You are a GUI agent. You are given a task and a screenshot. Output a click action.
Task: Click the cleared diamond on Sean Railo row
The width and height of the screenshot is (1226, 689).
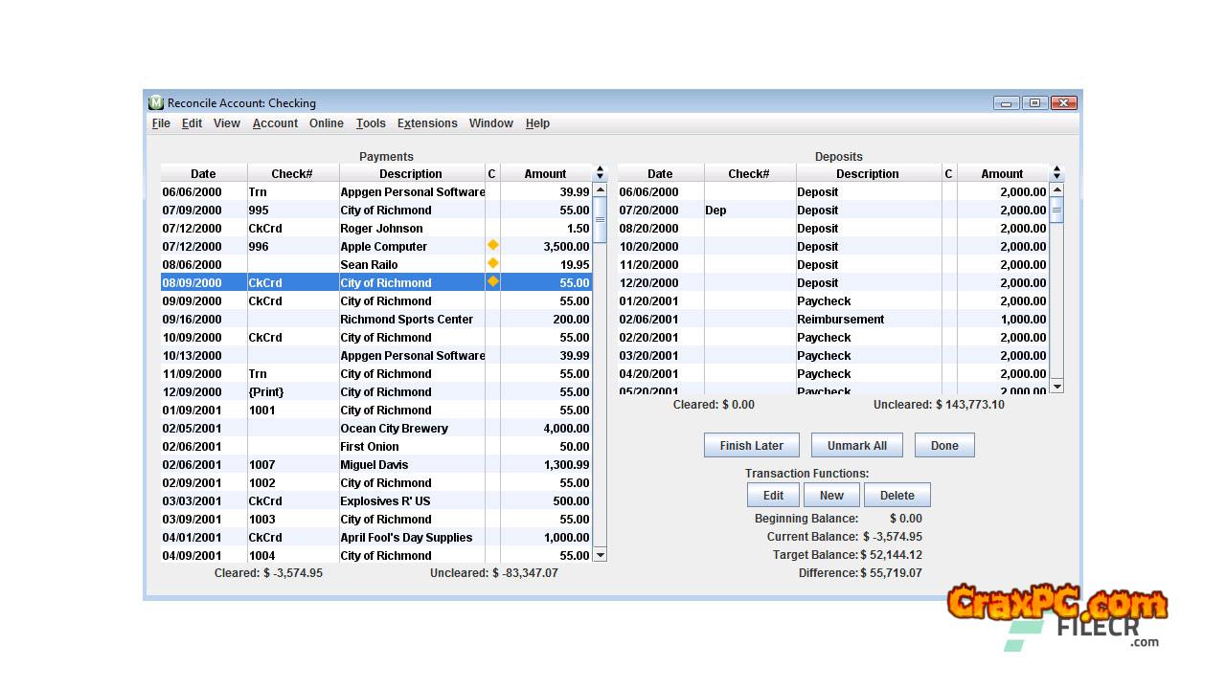[492, 264]
